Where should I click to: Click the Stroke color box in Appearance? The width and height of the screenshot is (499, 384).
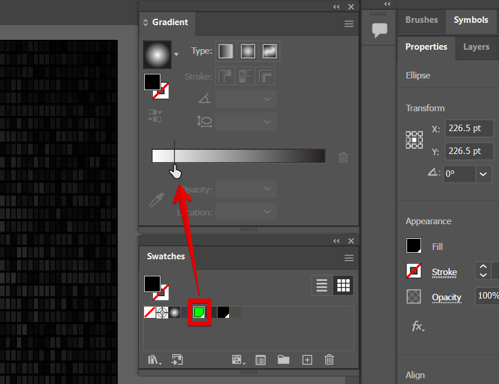(413, 271)
